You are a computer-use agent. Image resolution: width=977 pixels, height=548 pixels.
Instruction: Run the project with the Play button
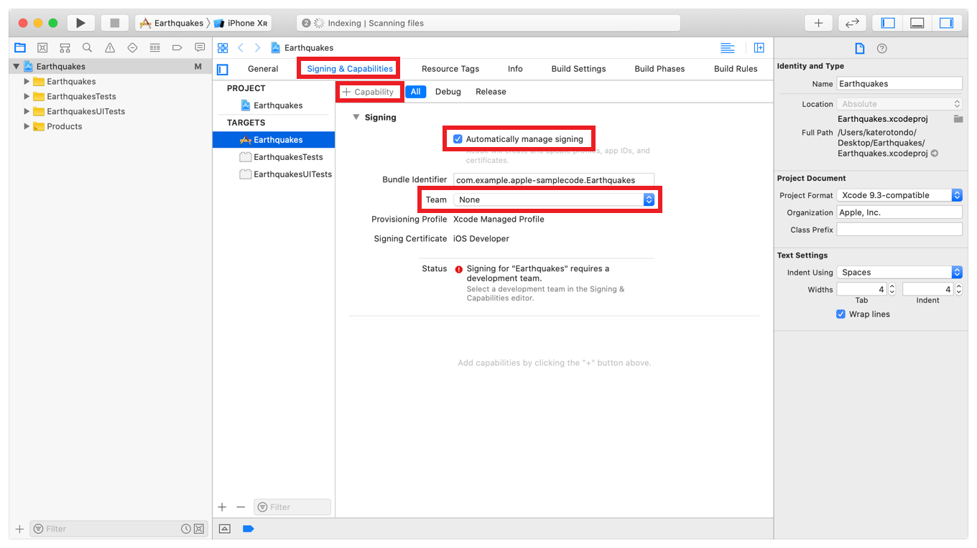tap(80, 23)
